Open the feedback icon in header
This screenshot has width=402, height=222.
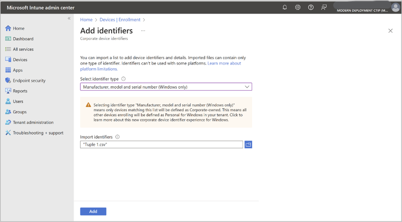tap(324, 7)
